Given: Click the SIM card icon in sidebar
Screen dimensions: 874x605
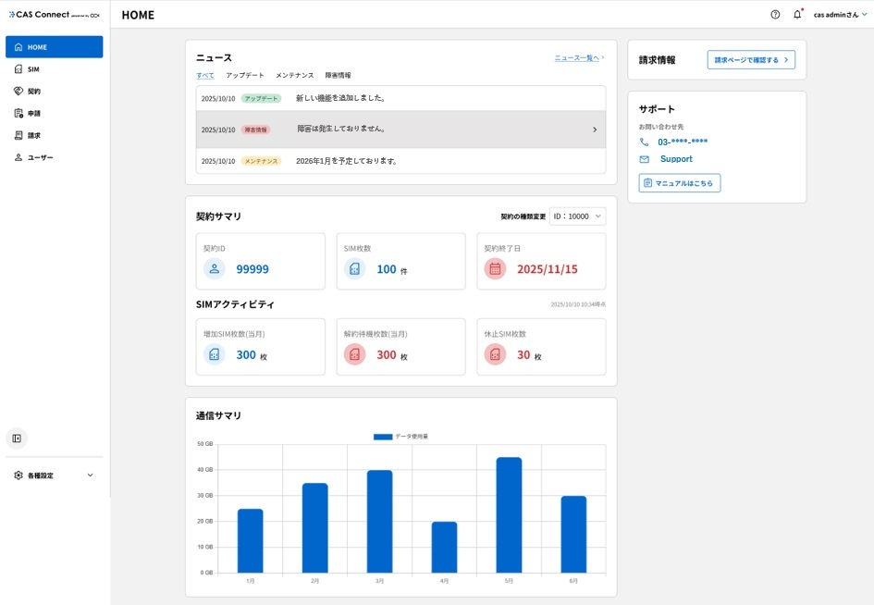Looking at the screenshot, I should click(x=18, y=69).
